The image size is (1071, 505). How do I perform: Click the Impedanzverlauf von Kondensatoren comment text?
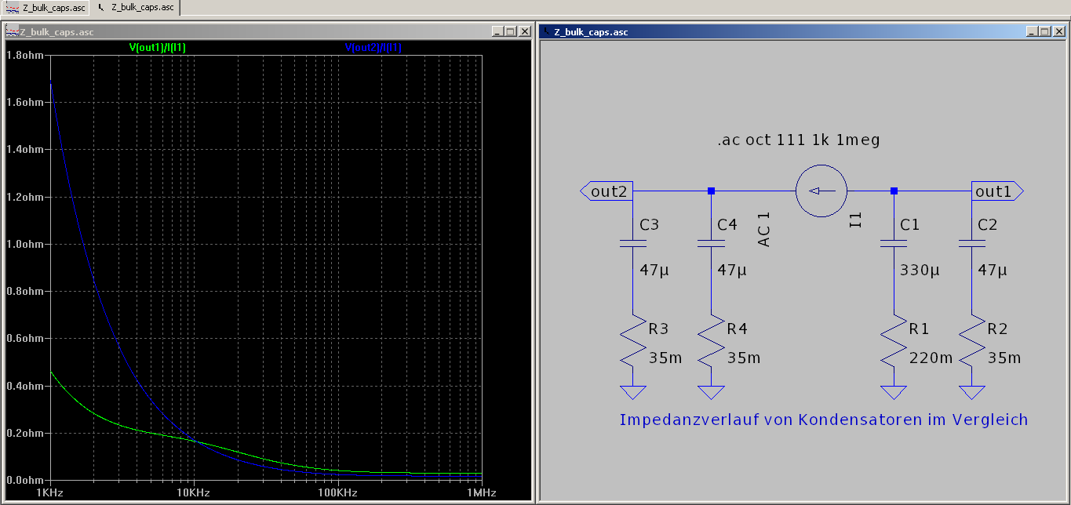(x=823, y=420)
